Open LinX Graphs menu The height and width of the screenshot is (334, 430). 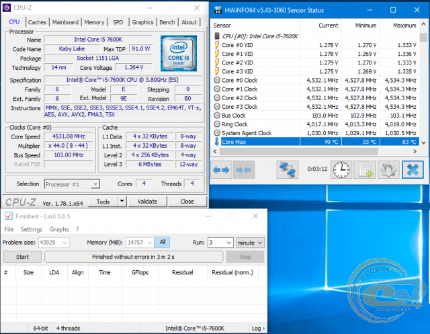pyautogui.click(x=59, y=229)
